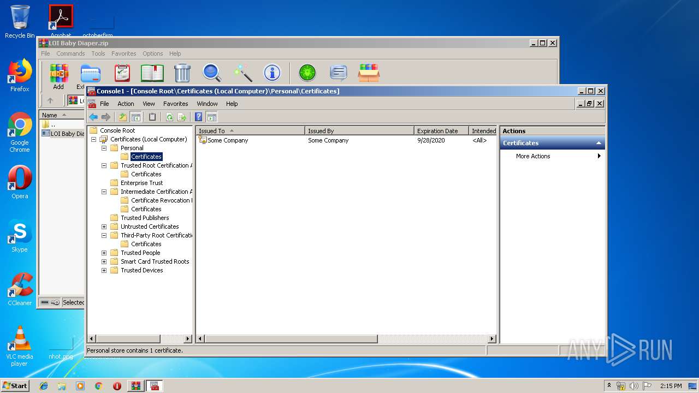Refresh the certificates list

(169, 117)
